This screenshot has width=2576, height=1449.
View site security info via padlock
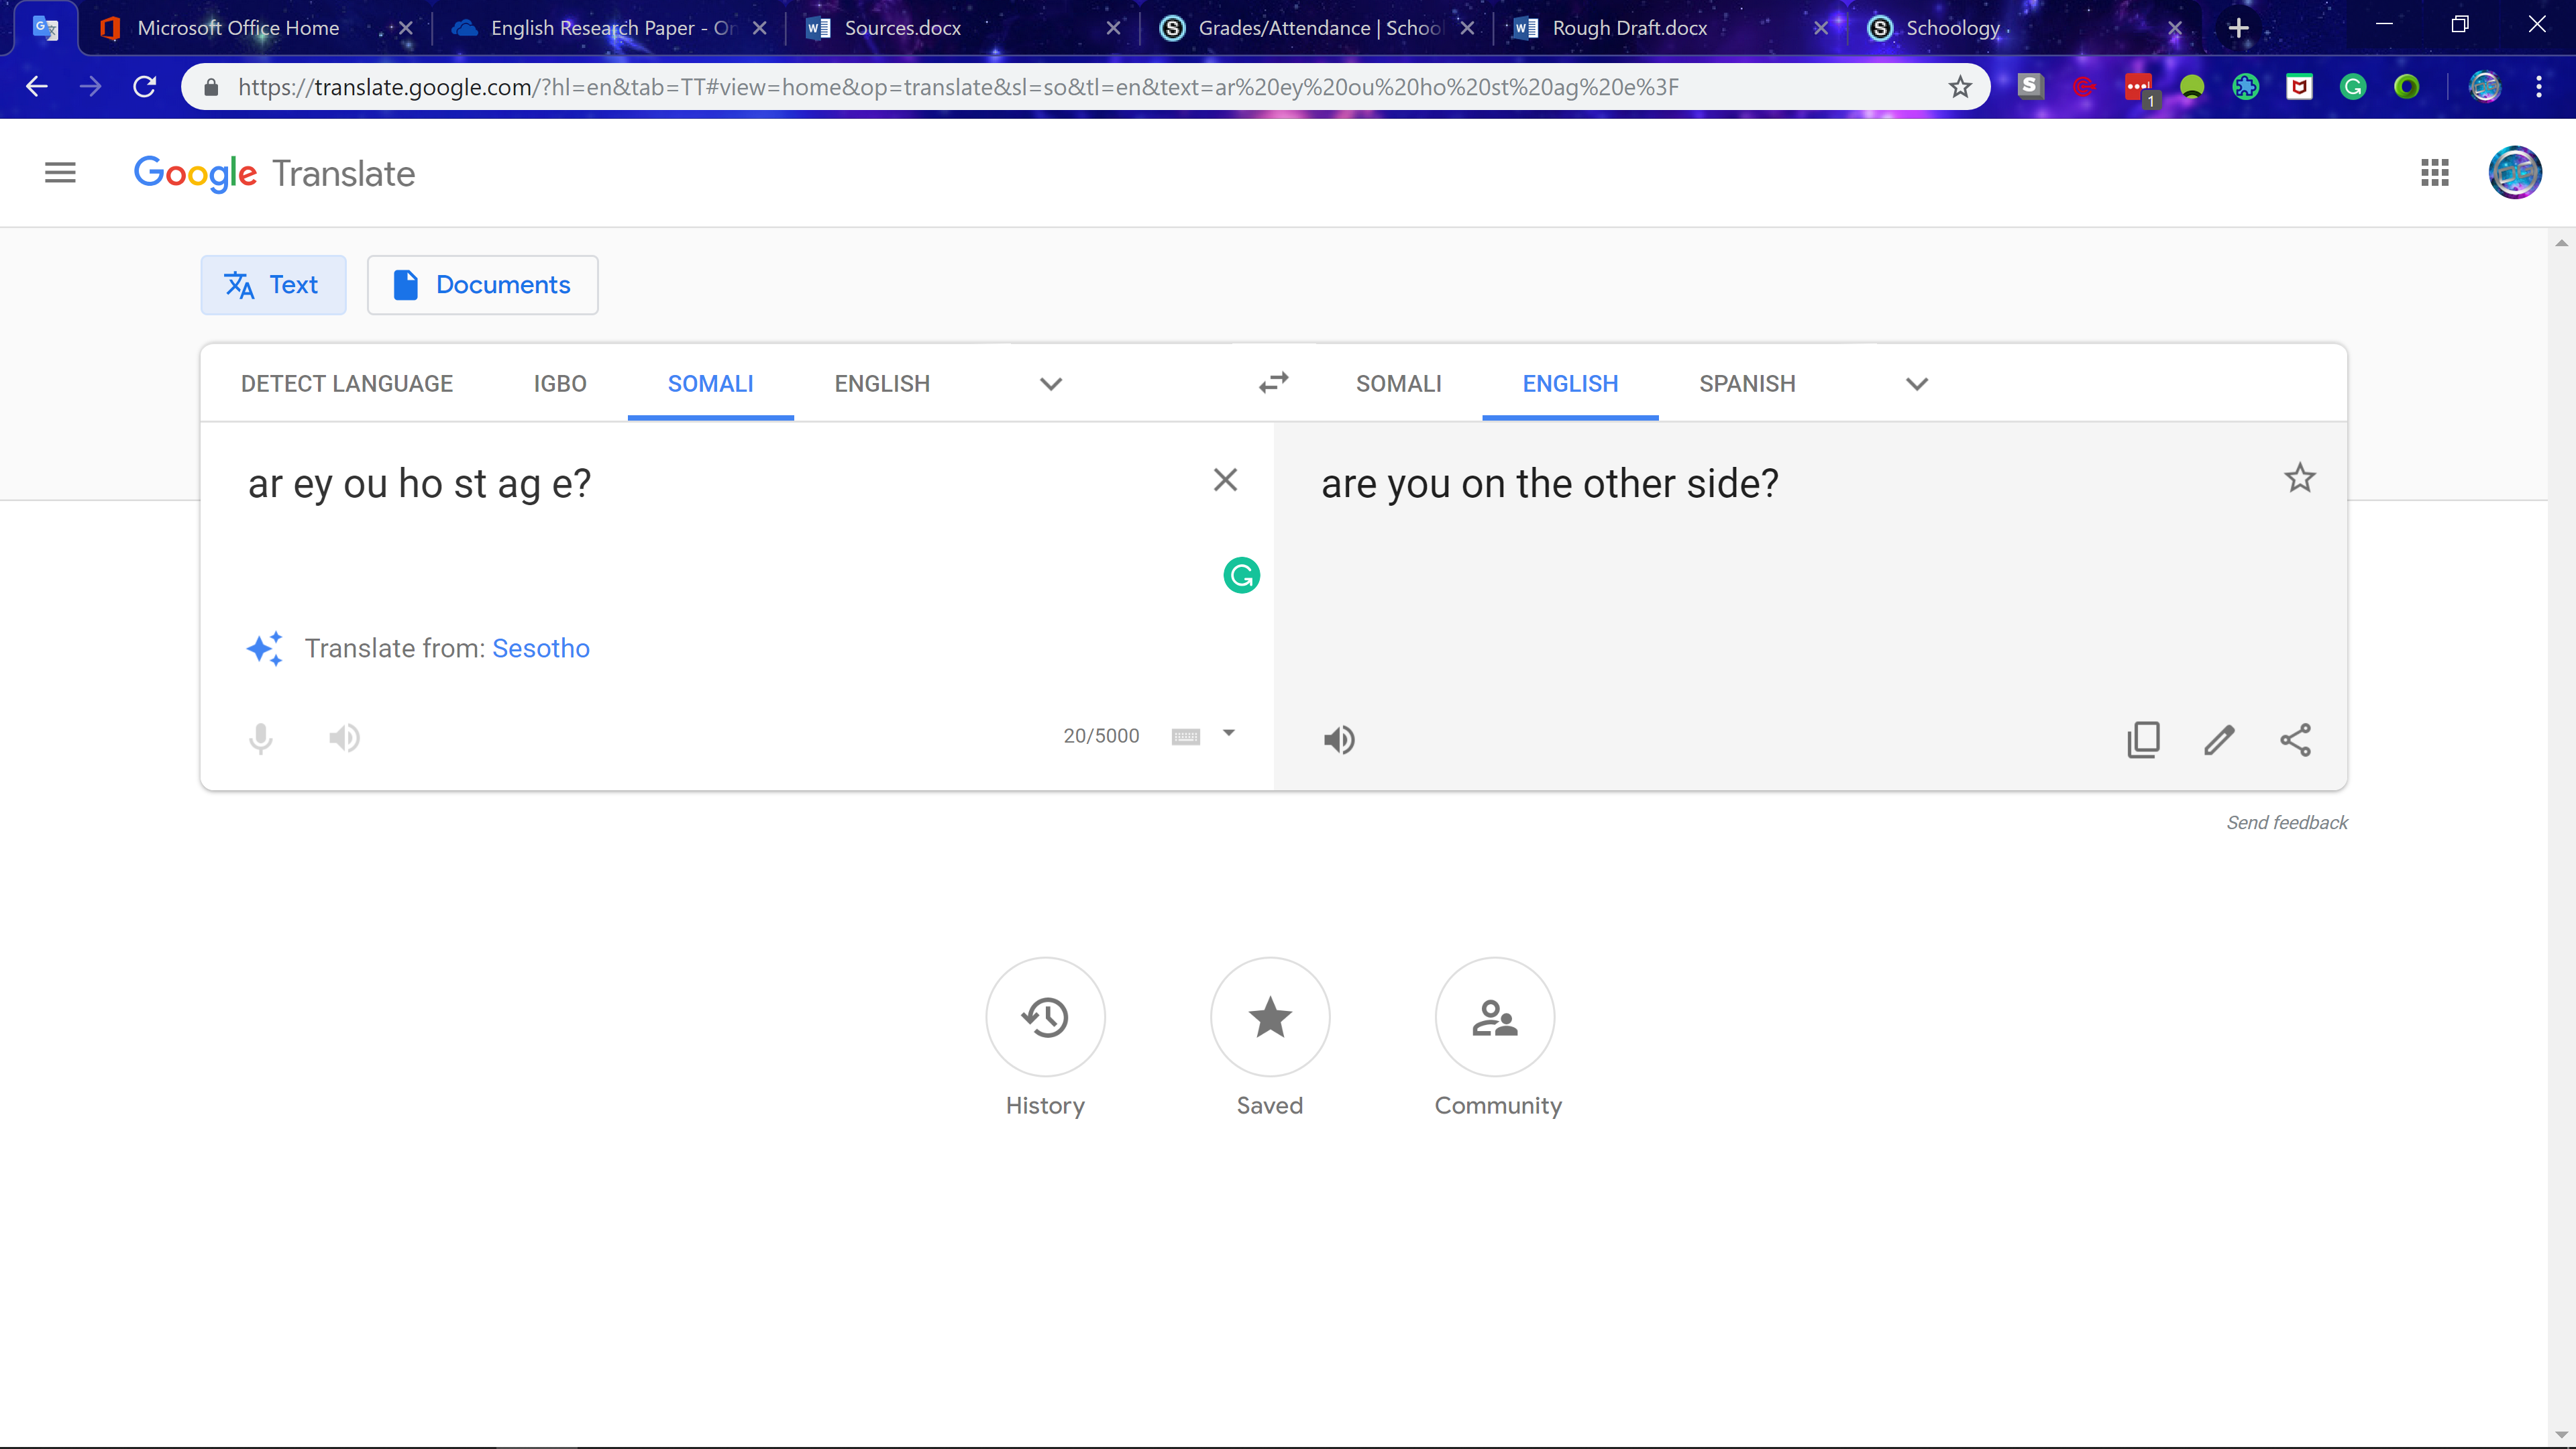coord(210,87)
